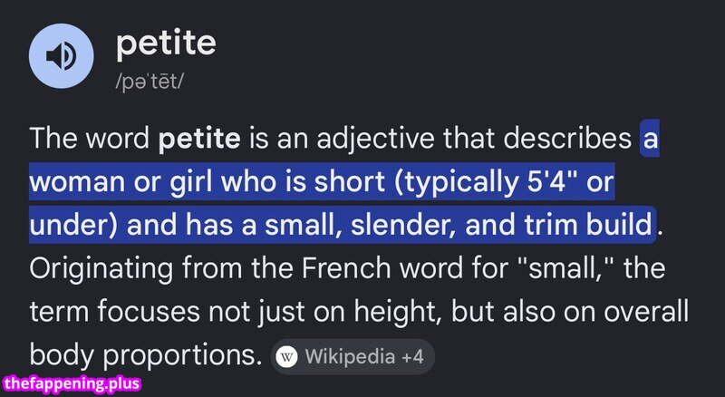The height and width of the screenshot is (397, 725).
Task: Click the +4 sources count
Action: pos(412,357)
